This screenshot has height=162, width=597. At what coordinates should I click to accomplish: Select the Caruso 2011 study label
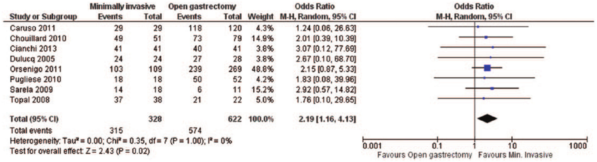pos(32,28)
